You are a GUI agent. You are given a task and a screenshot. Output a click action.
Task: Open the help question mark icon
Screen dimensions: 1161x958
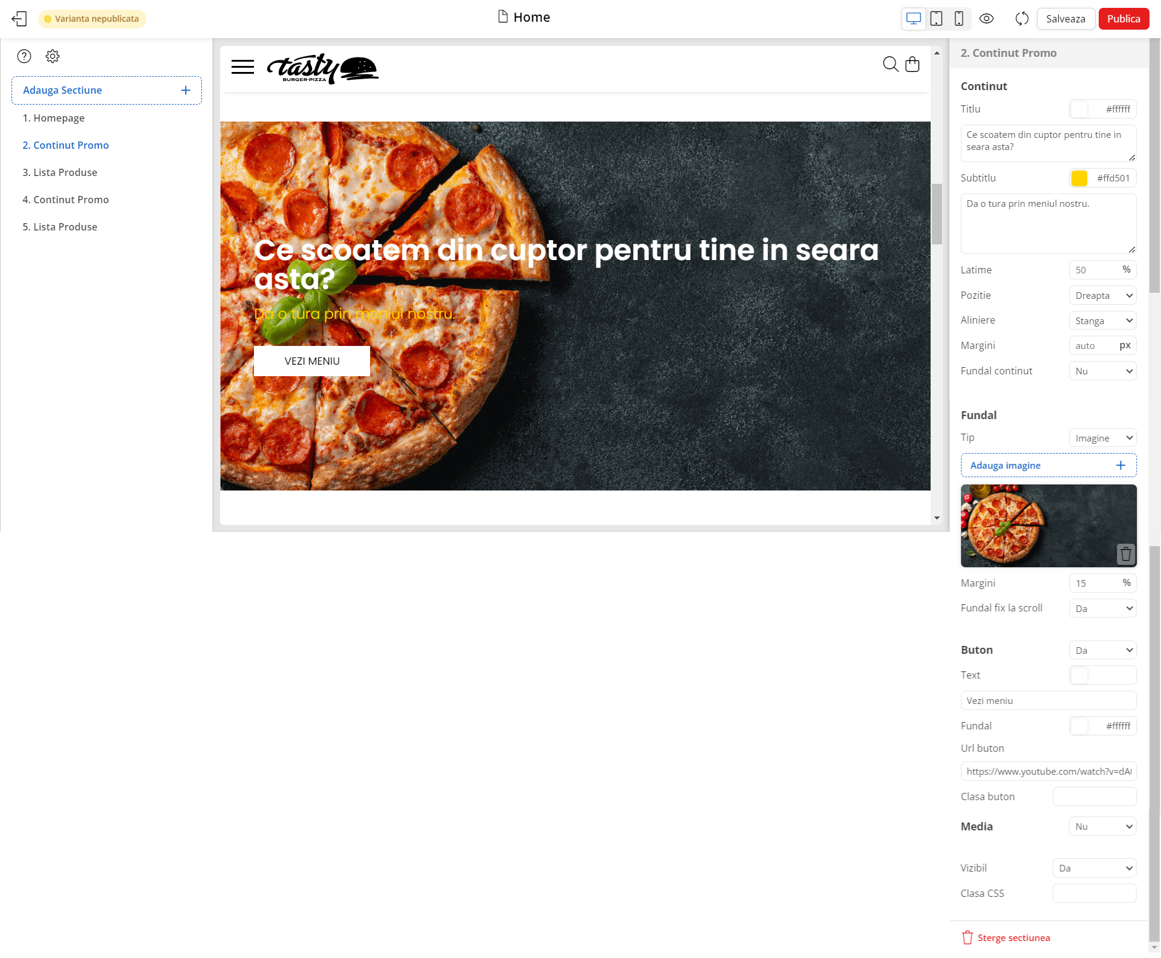point(24,56)
